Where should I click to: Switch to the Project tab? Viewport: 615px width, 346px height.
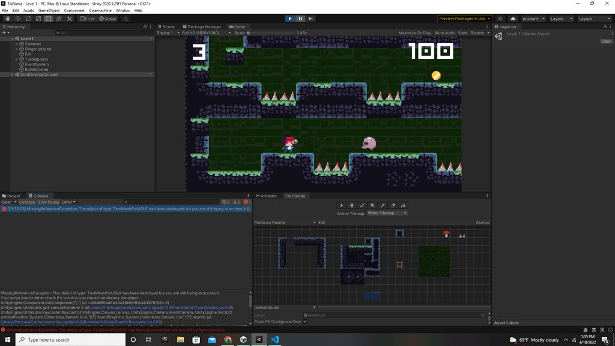pos(11,196)
